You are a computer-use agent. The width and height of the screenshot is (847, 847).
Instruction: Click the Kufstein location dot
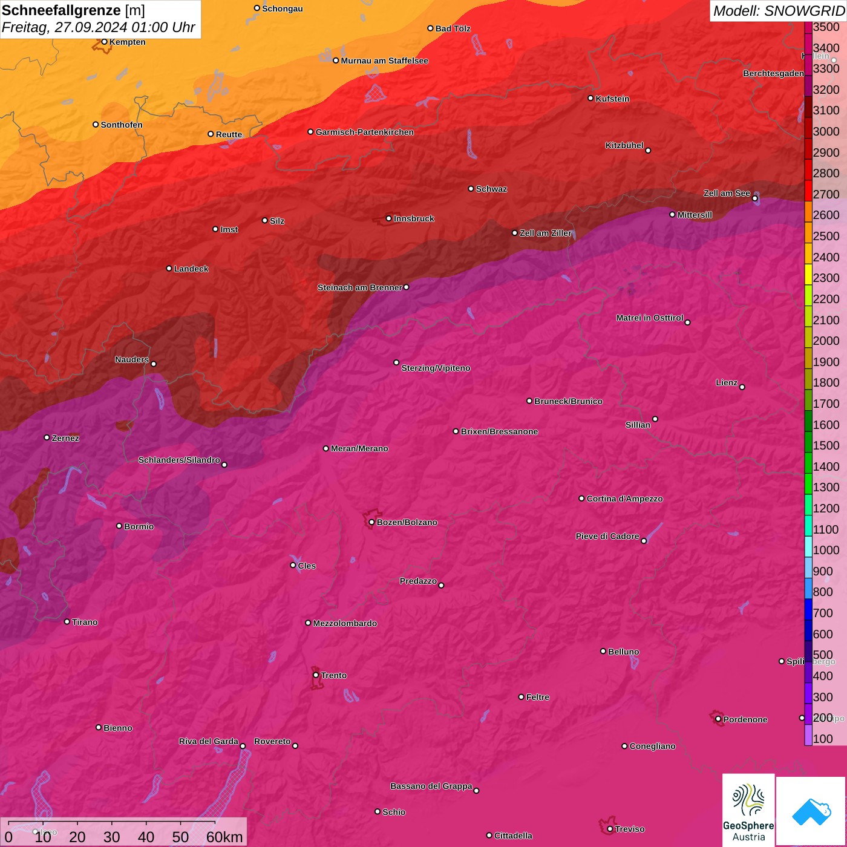591,98
